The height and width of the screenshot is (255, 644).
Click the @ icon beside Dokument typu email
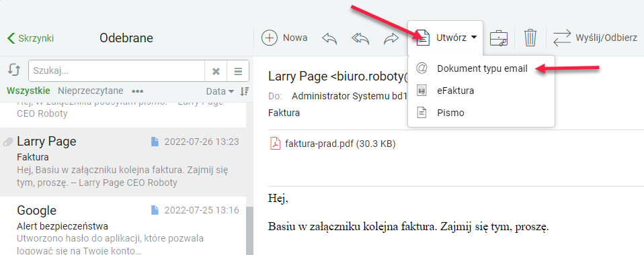421,68
